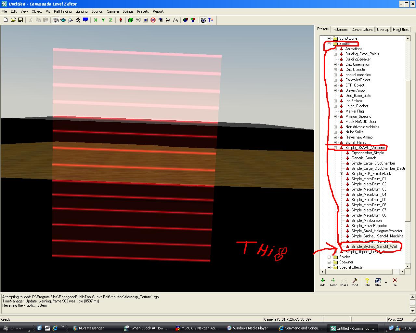This screenshot has width=416, height=333.
Task: Click the green X axis restrict icon
Action: [96, 20]
